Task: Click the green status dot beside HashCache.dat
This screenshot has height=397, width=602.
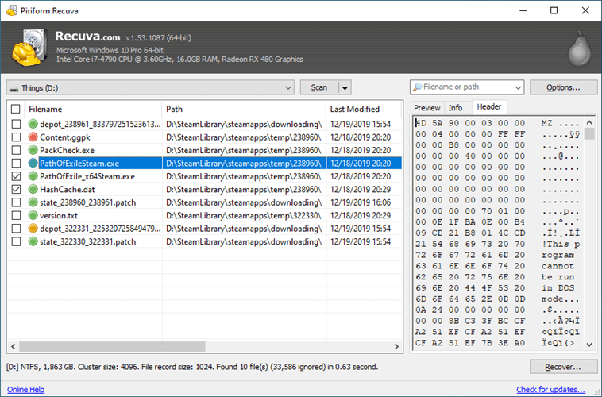Action: pos(33,189)
